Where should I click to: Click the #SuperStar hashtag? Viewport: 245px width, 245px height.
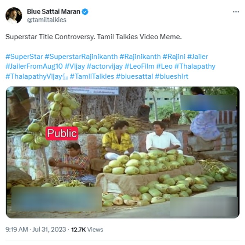(24, 56)
